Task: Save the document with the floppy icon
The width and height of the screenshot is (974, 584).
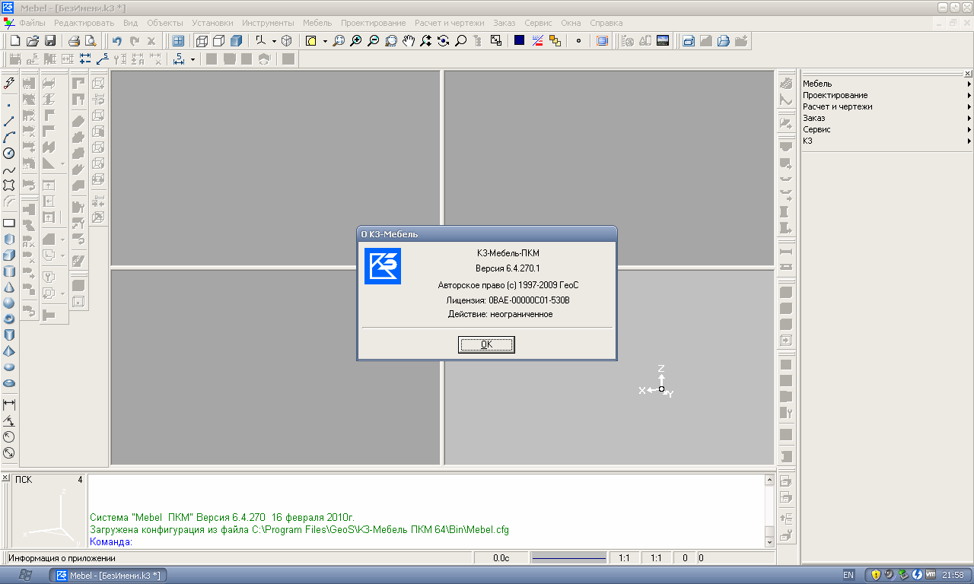Action: (50, 41)
